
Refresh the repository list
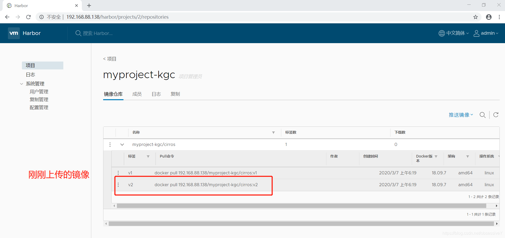496,115
